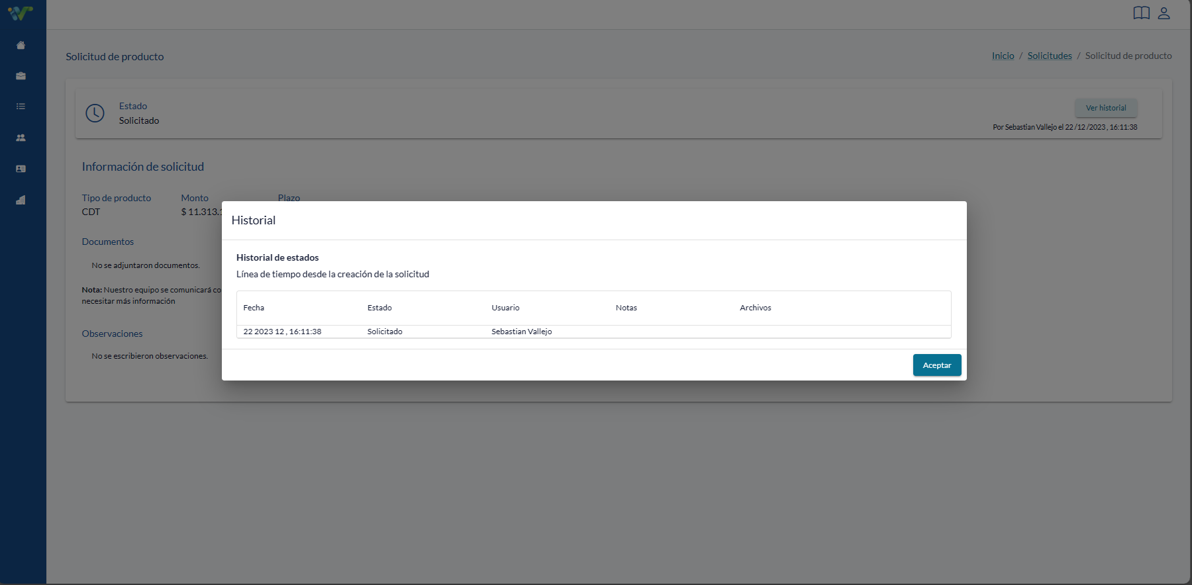The width and height of the screenshot is (1192, 585).
Task: Click the Usuario column header
Action: [505, 308]
